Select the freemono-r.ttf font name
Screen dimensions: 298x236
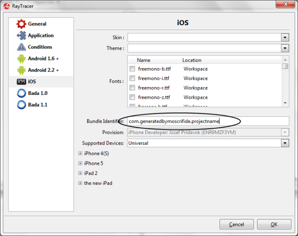[154, 88]
